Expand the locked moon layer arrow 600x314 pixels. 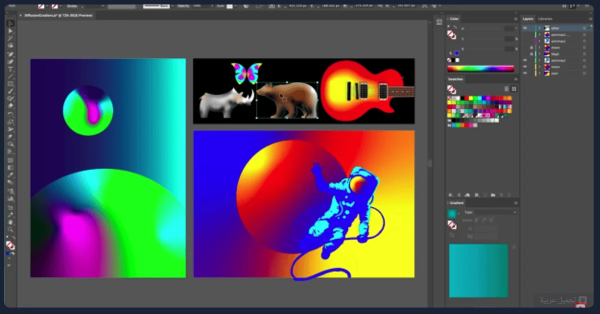(x=539, y=47)
